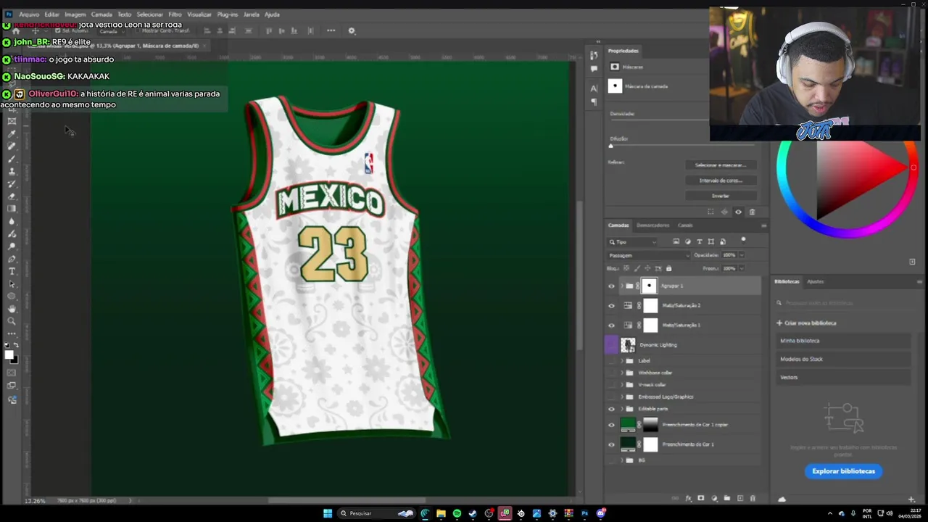This screenshot has height=522, width=928.
Task: Select the Eyedropper tool
Action: pos(12,133)
